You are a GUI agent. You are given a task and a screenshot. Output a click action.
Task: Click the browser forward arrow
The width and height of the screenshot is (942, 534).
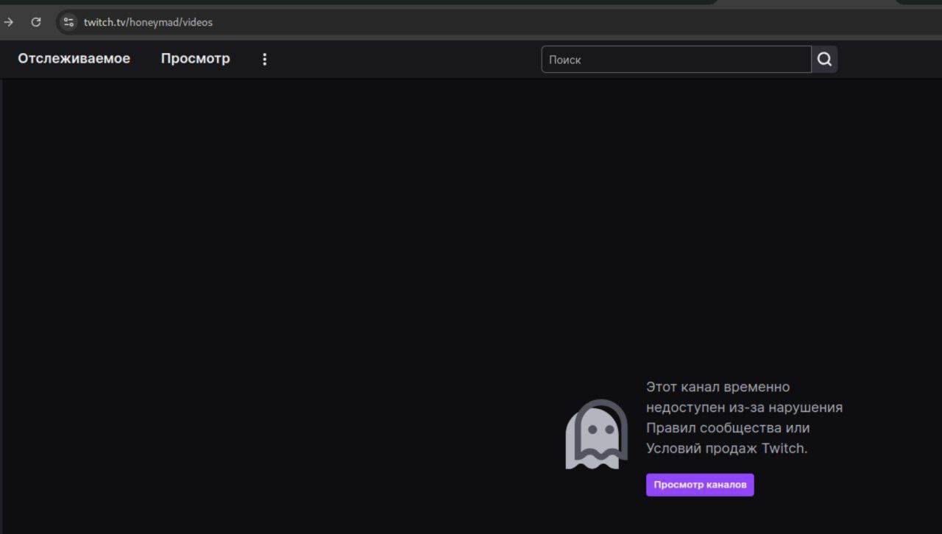pos(9,22)
